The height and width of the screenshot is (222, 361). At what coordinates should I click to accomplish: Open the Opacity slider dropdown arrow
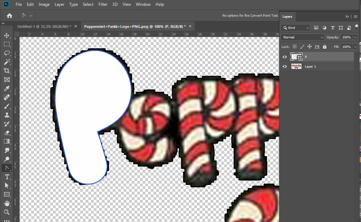[356, 37]
